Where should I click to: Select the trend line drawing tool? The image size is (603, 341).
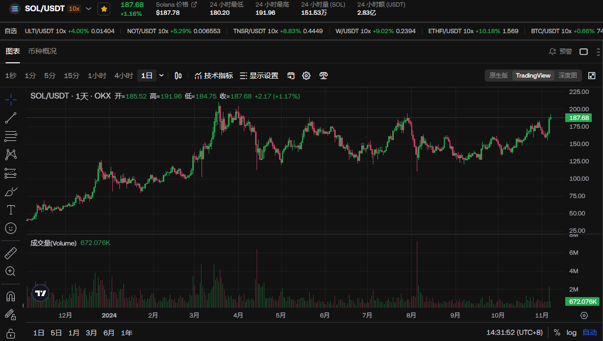(x=11, y=118)
